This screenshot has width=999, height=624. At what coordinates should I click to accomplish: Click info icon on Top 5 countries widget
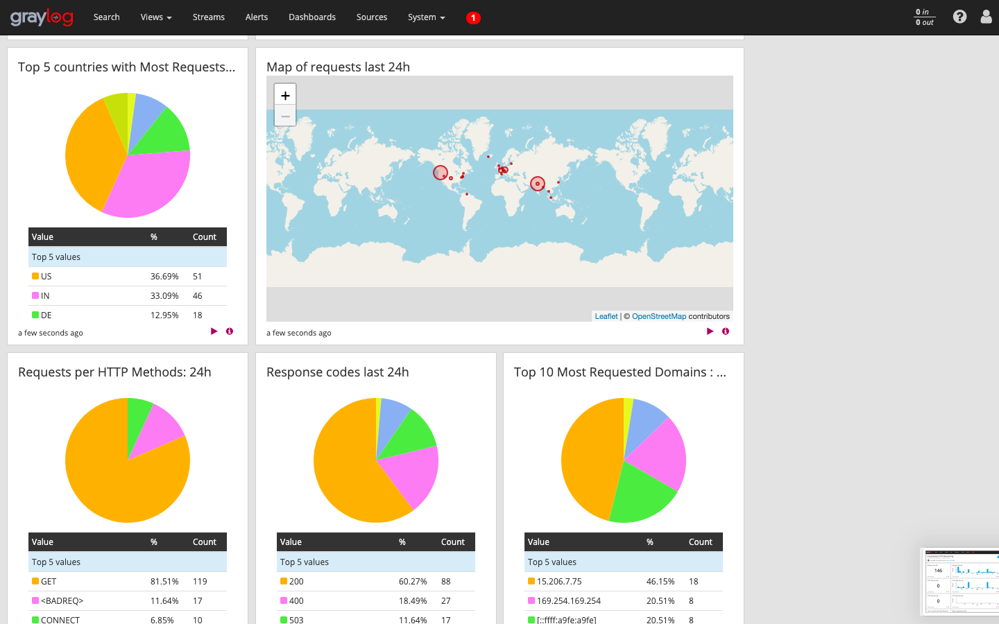click(230, 331)
